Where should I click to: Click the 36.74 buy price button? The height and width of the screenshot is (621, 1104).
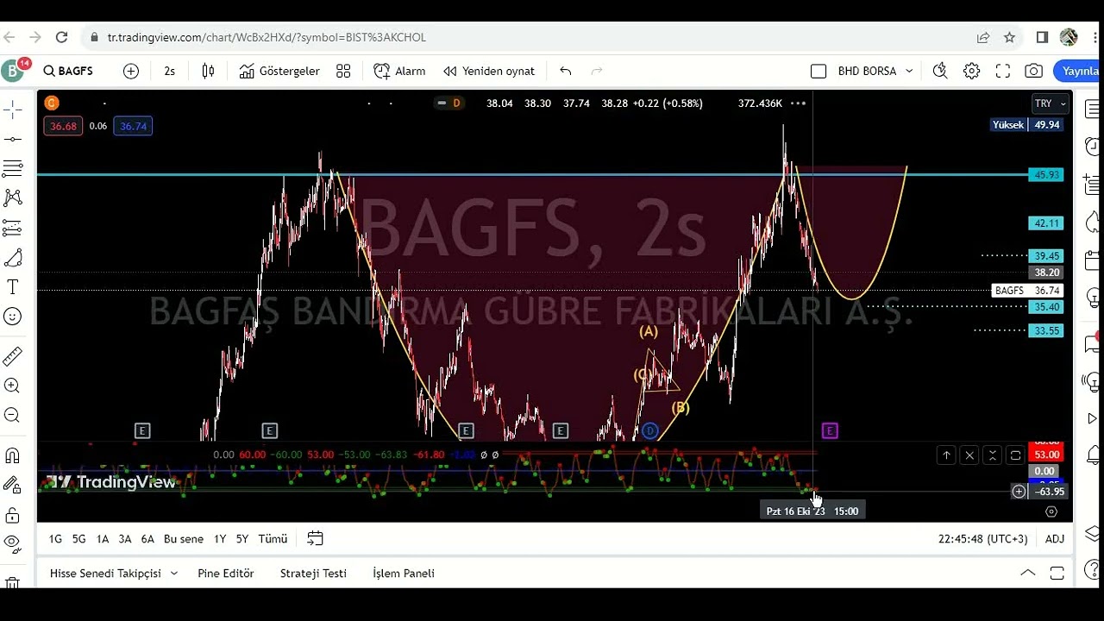pos(133,126)
